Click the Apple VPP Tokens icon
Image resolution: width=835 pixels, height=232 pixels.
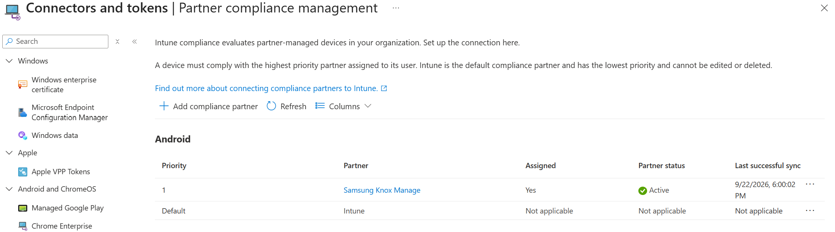[23, 172]
